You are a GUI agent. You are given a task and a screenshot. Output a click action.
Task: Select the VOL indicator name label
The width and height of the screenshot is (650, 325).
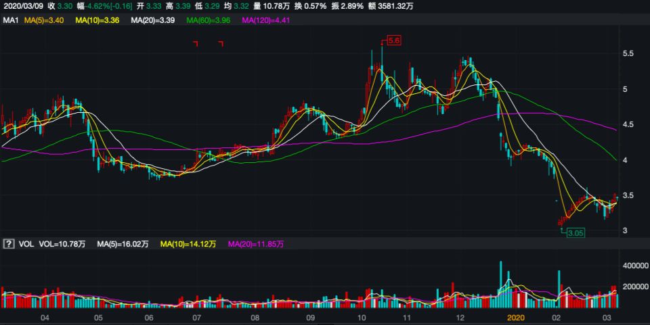[24, 243]
